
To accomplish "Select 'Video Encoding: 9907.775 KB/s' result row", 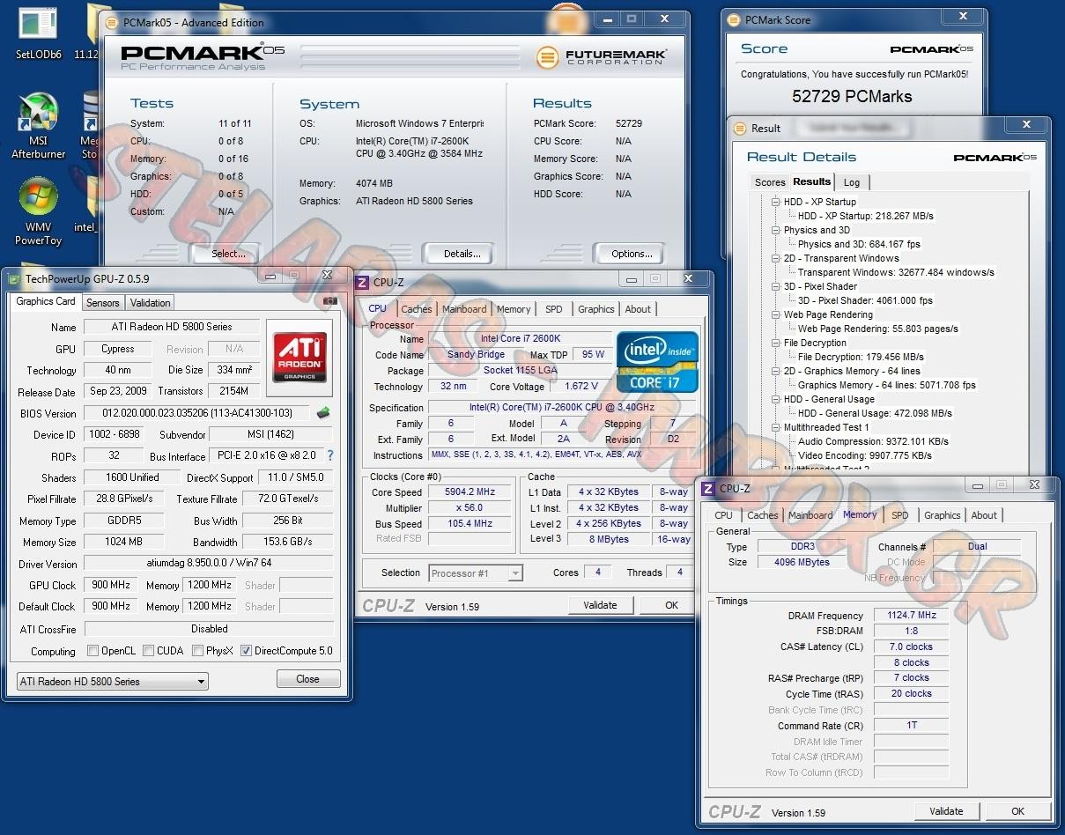I will click(x=864, y=455).
